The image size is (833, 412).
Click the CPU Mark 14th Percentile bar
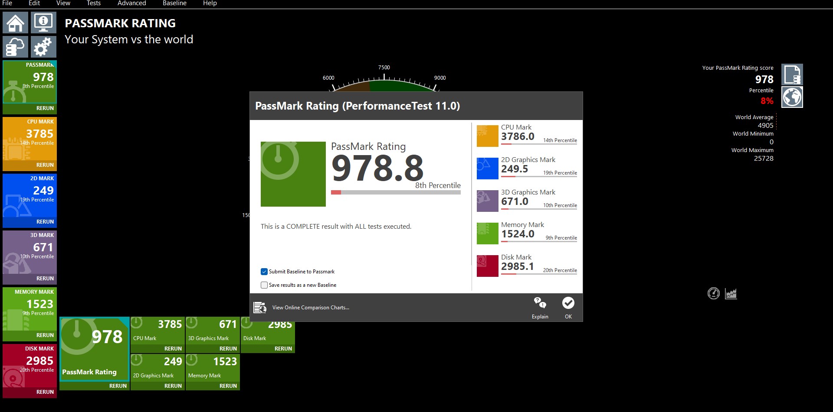pyautogui.click(x=539, y=144)
